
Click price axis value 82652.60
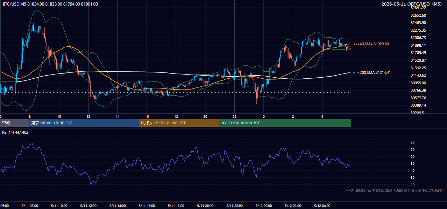click(x=418, y=15)
